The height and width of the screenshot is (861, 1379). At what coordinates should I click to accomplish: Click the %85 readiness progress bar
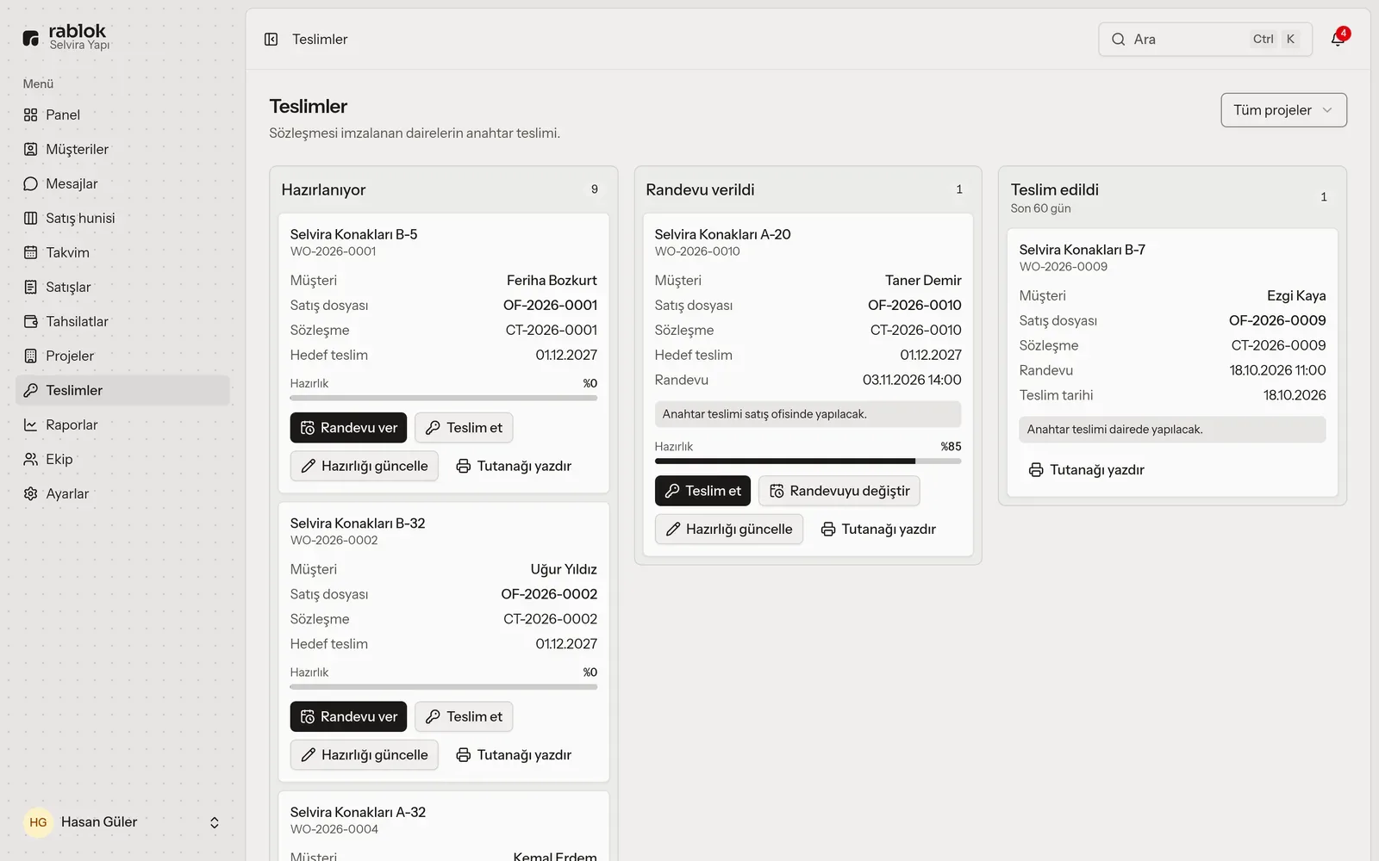click(x=808, y=461)
